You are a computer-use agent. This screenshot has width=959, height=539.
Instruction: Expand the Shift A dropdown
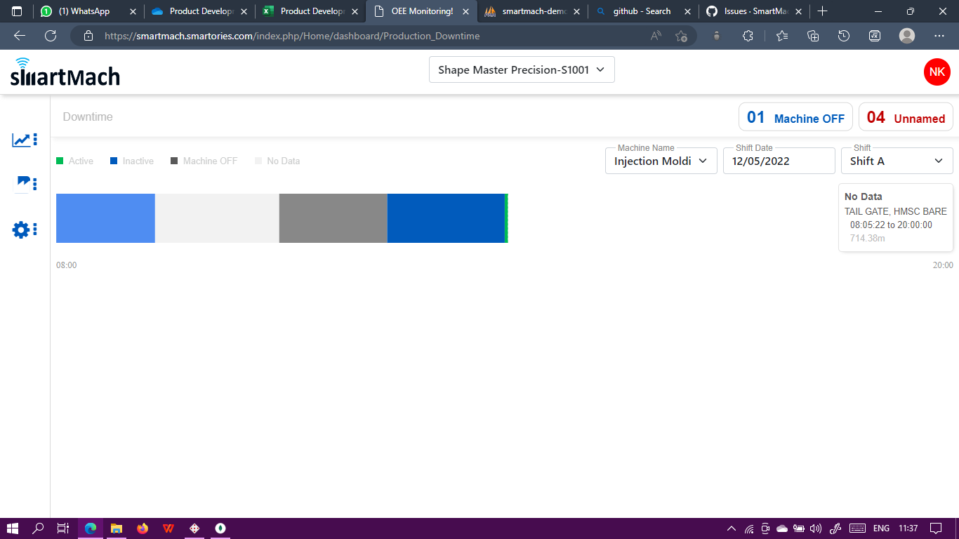897,161
